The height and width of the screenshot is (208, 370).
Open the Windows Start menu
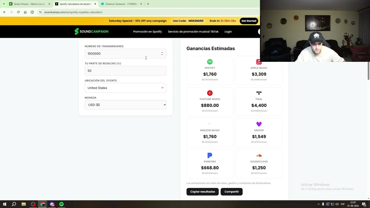click(5, 204)
